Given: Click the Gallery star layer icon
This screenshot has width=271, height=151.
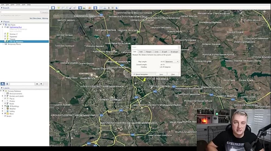Looking at the screenshot, I should click(x=8, y=111).
